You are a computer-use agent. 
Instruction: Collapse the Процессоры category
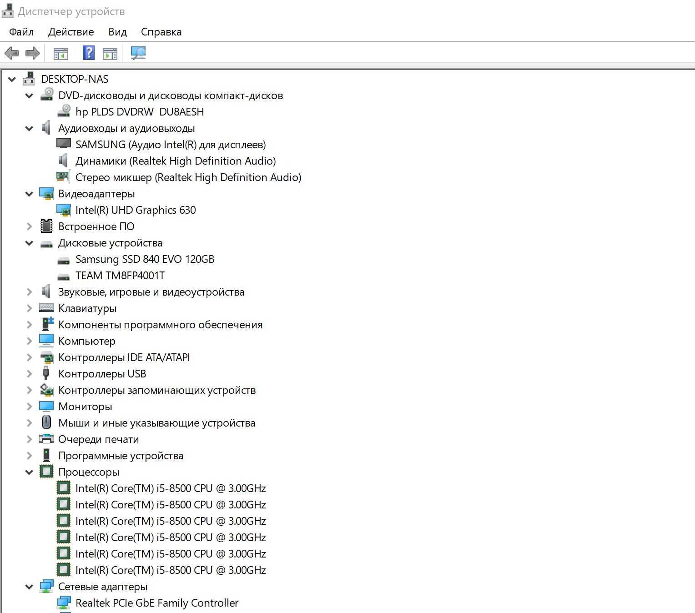29,472
